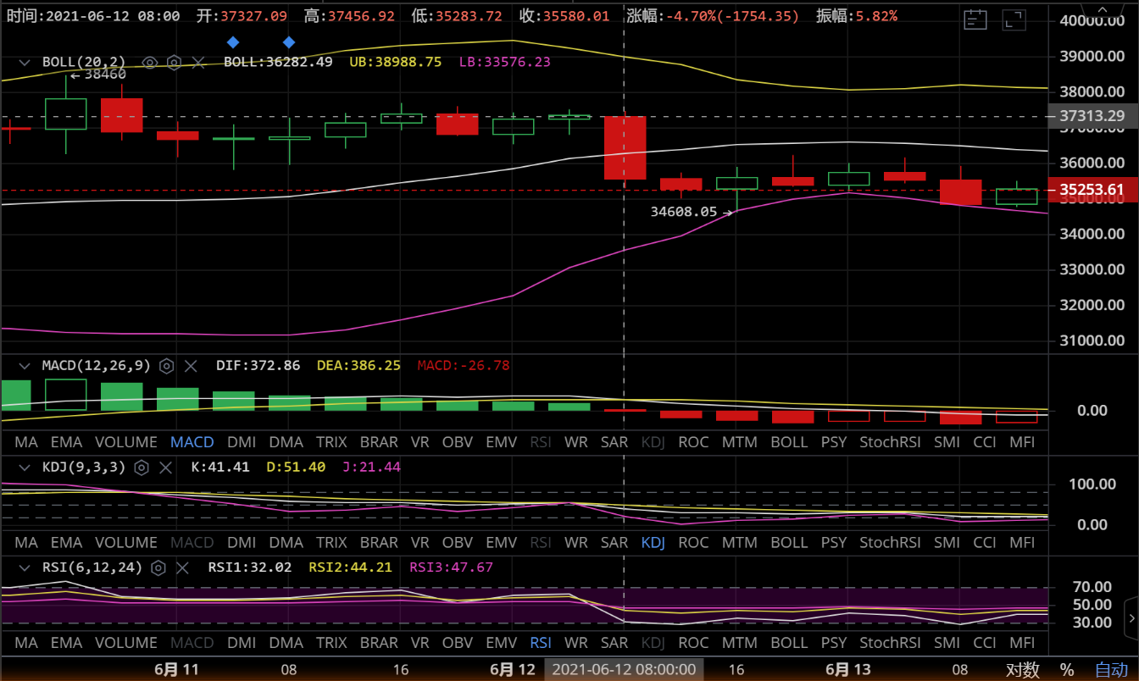Click the time axis label 2021-06-12 08:00:00

point(624,670)
